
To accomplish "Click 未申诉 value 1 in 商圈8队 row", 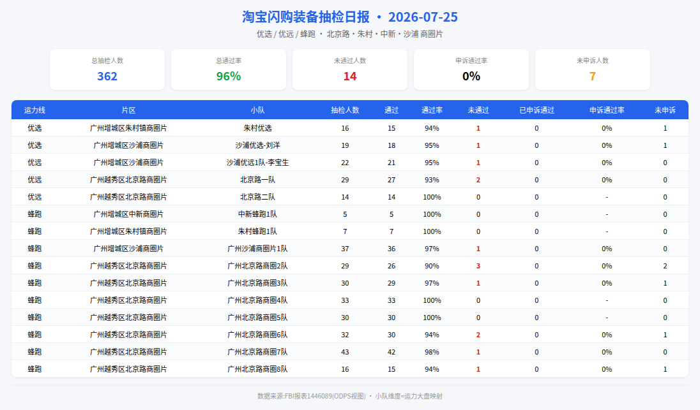I will 665,369.
